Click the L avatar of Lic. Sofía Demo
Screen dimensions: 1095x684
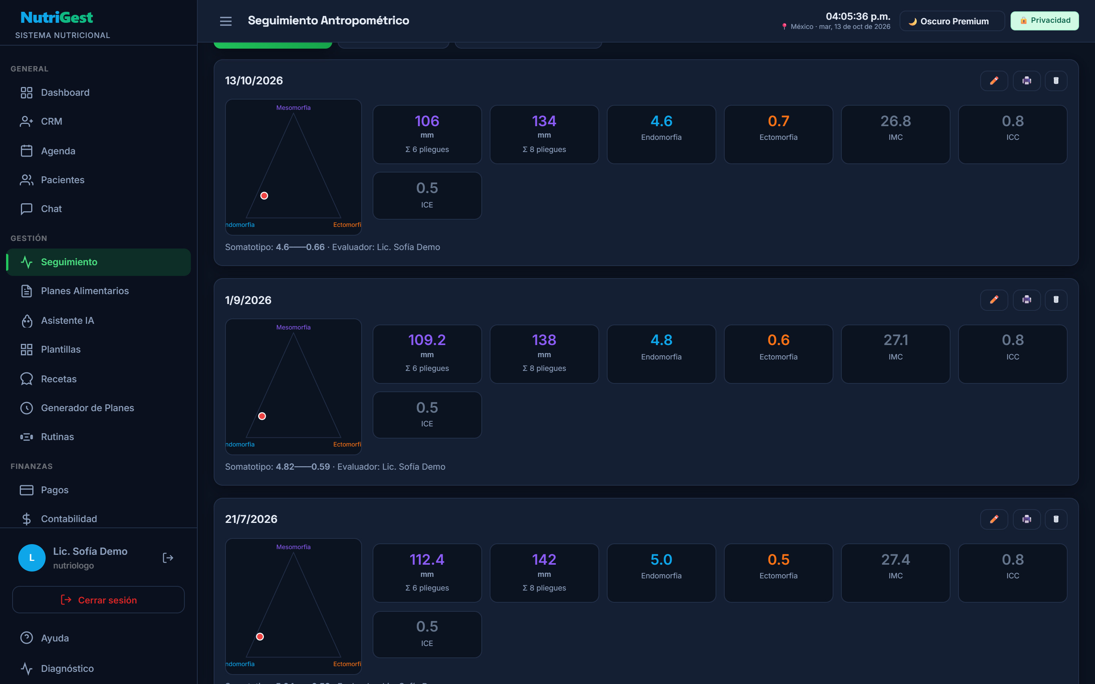[x=32, y=558]
